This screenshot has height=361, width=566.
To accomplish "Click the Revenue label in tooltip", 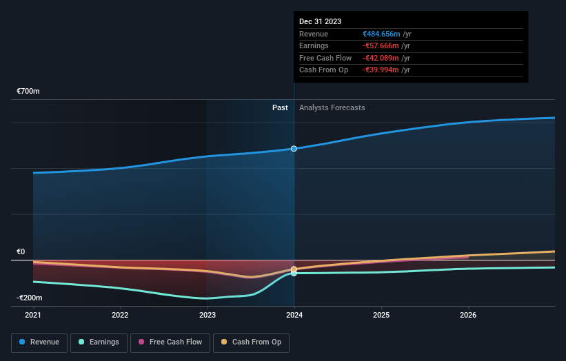I will pyautogui.click(x=314, y=34).
